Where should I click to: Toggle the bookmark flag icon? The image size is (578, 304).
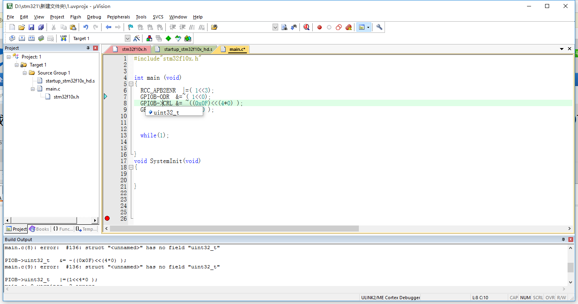coord(130,27)
